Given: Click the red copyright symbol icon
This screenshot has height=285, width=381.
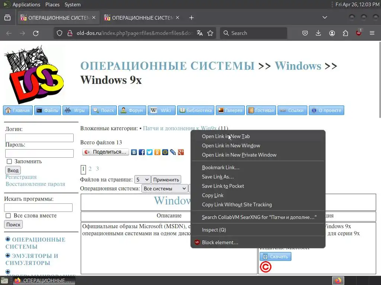Looking at the screenshot, I should click(266, 267).
